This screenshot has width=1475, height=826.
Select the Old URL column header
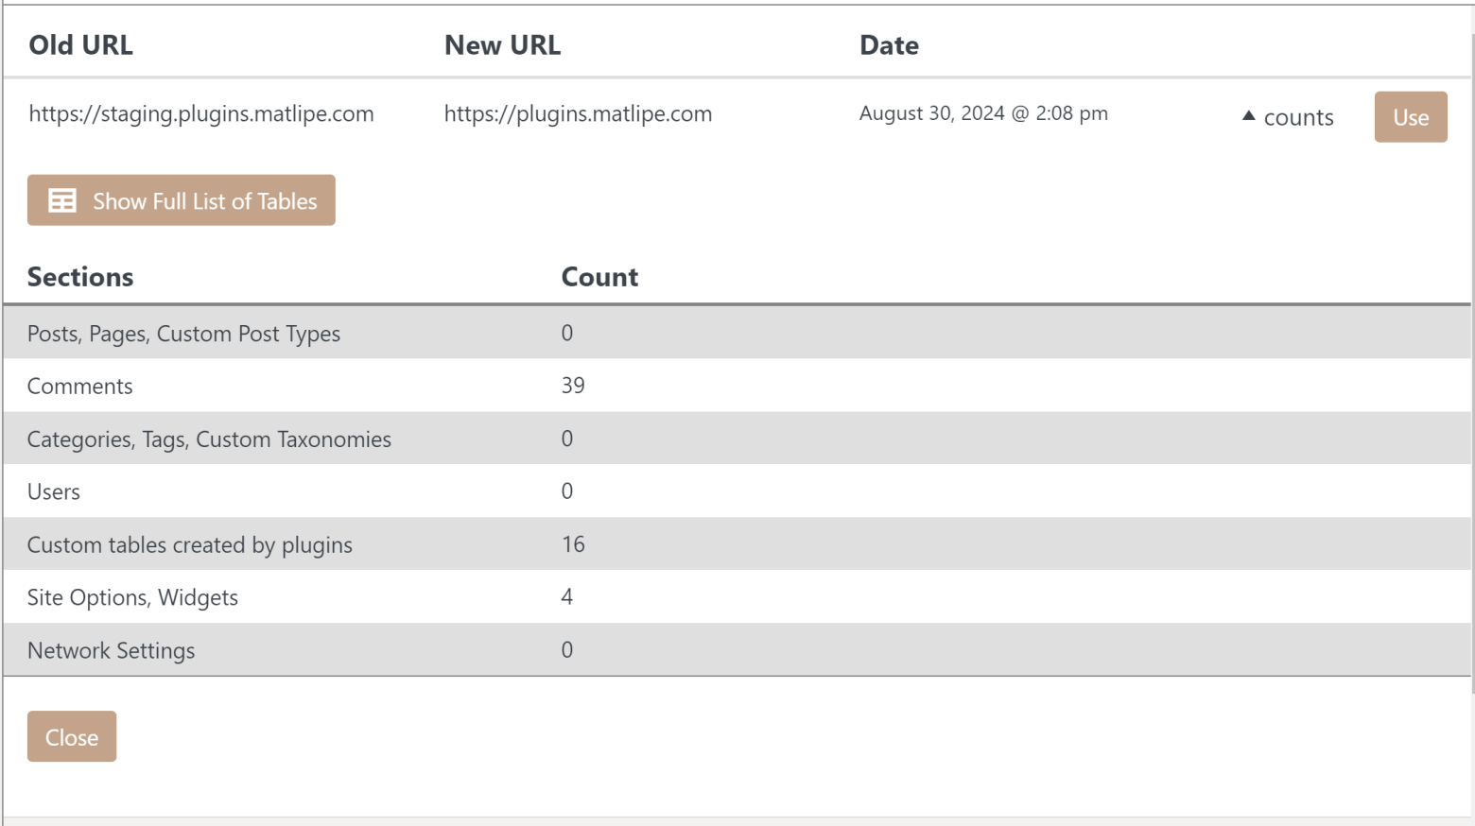(x=81, y=45)
